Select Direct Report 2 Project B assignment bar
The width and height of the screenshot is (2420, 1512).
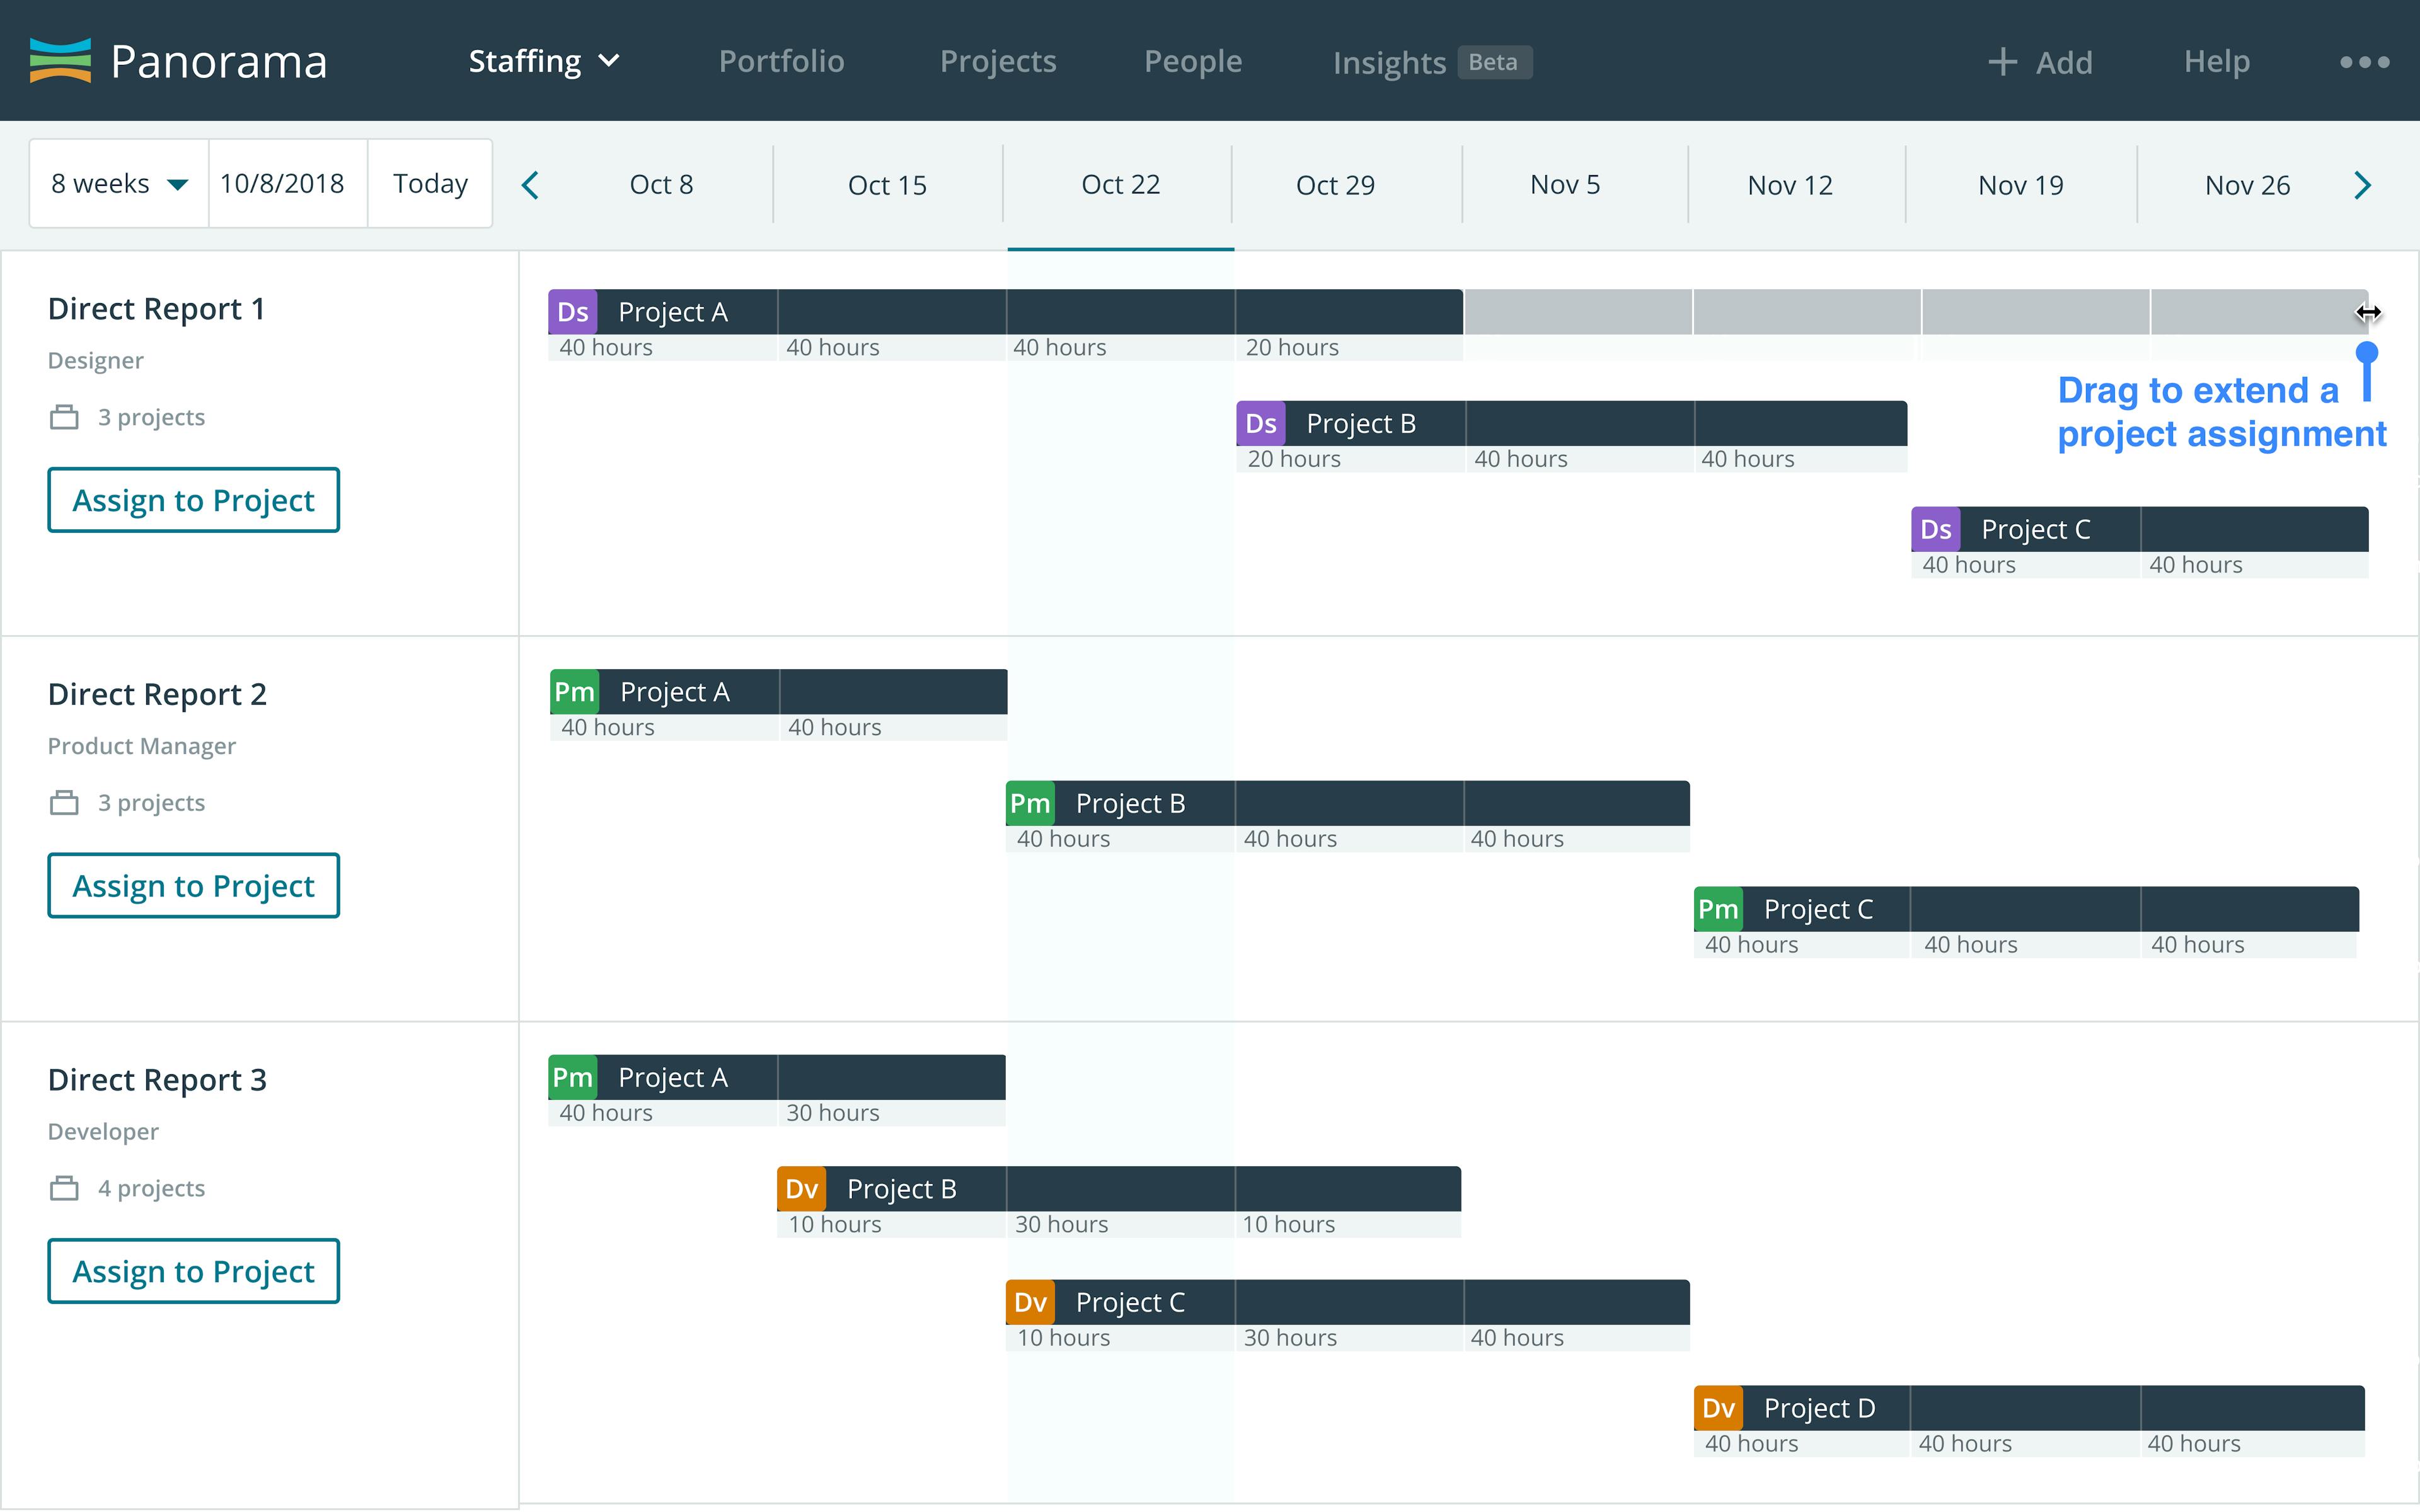pyautogui.click(x=1348, y=803)
